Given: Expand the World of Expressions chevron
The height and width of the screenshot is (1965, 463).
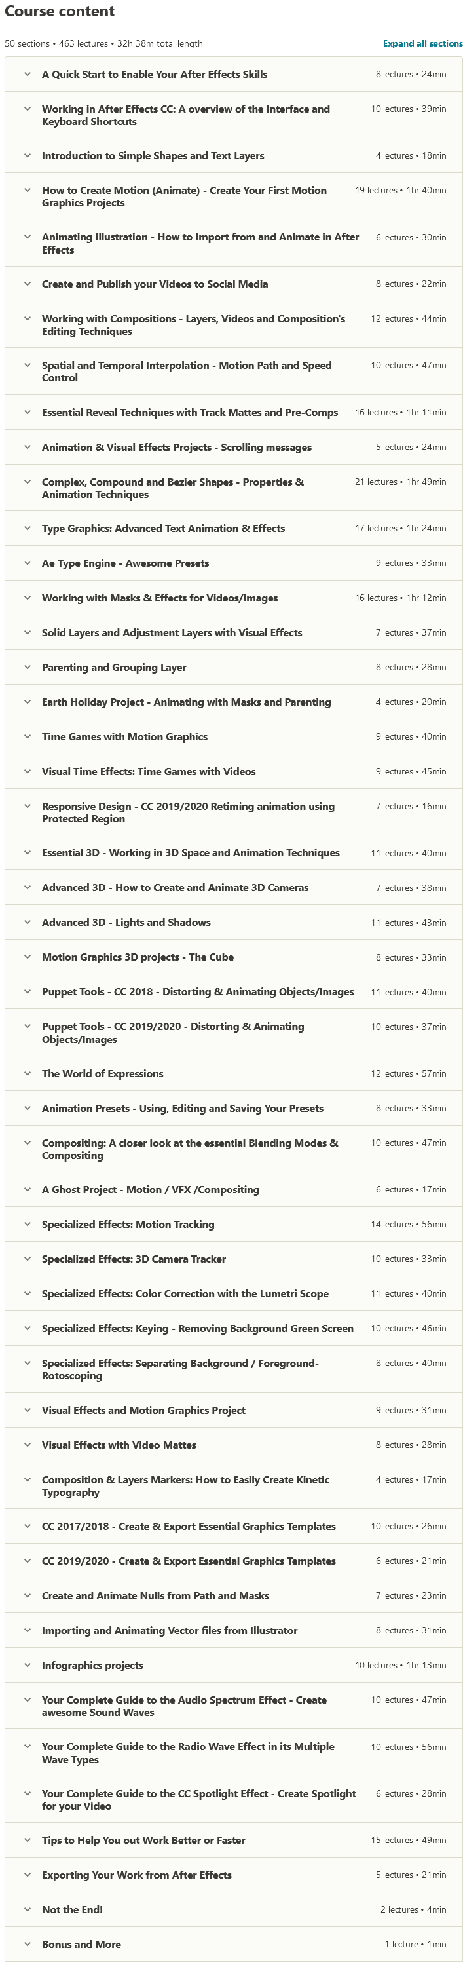Looking at the screenshot, I should (x=28, y=1073).
